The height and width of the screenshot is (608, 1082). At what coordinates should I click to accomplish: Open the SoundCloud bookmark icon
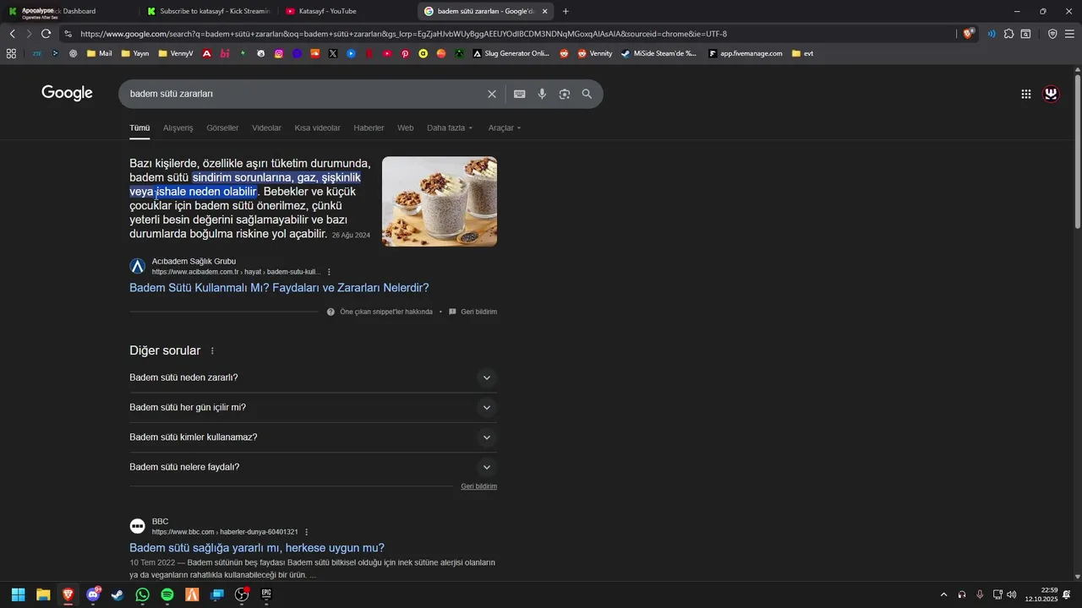click(315, 53)
